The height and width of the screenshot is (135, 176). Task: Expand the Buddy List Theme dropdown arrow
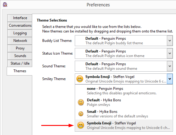(170, 41)
